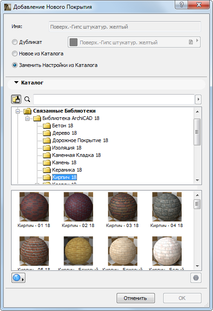Choose the Кирпич - 01 18 thumbnail
The image size is (213, 311).
(x=34, y=207)
